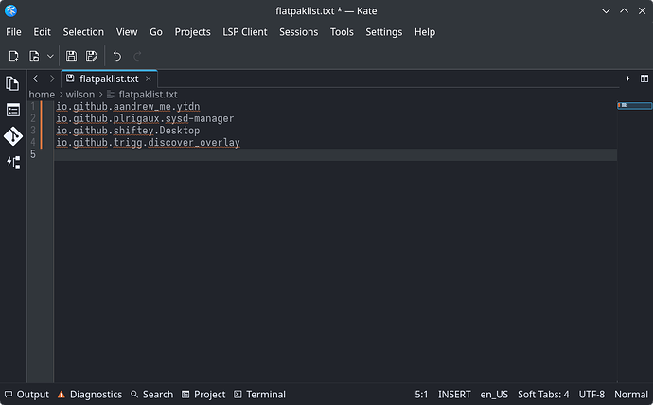Click the flatpaklist.txt breadcrumb entry
Viewport: 653px width, 405px height.
coord(142,95)
